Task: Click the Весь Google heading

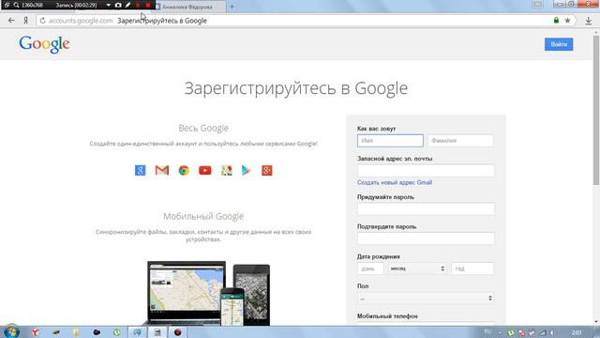Action: 203,128
